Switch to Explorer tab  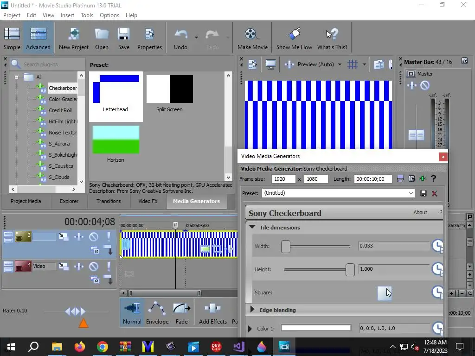click(x=69, y=201)
